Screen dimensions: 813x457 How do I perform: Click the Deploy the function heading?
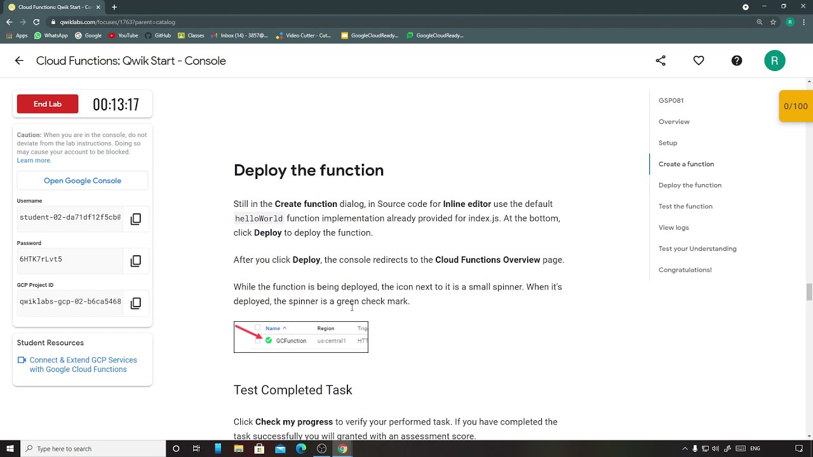309,170
